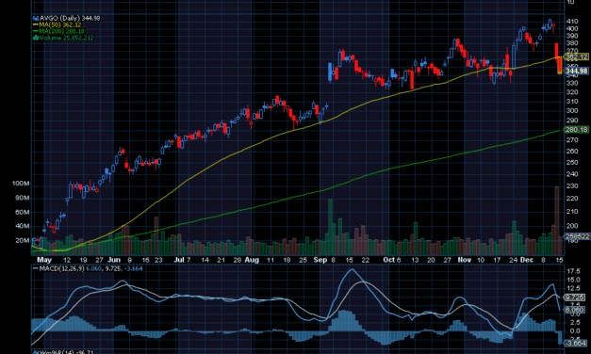Click the '300' price axis label
The image size is (591, 354).
(572, 111)
